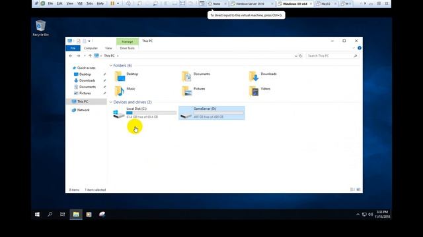Click GameServer (D:) usage bar
Screen dimensions: 423x237
(x=219, y=113)
